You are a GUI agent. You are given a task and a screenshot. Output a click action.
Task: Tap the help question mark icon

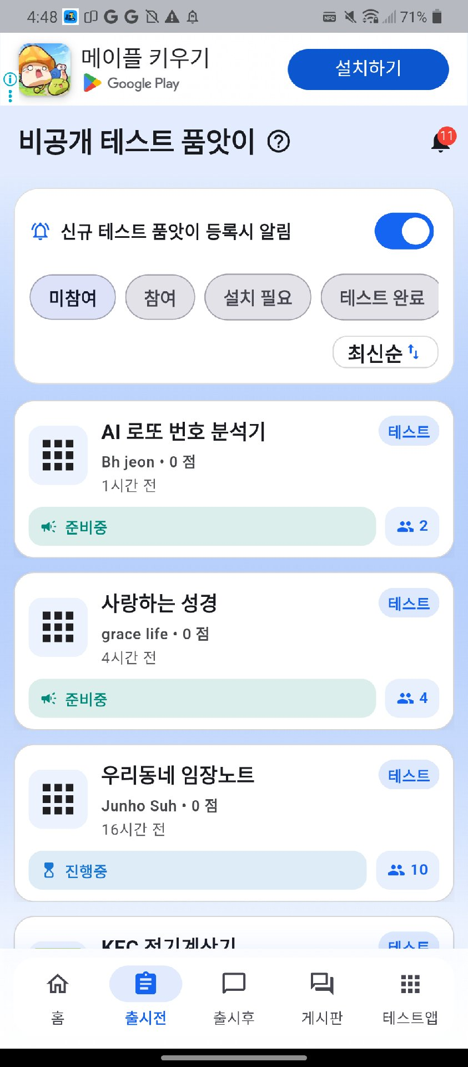(279, 142)
